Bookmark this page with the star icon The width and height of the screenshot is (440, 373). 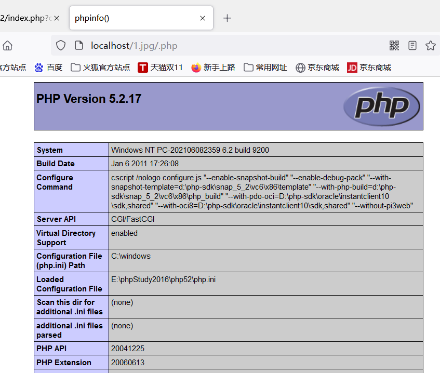pyautogui.click(x=431, y=46)
